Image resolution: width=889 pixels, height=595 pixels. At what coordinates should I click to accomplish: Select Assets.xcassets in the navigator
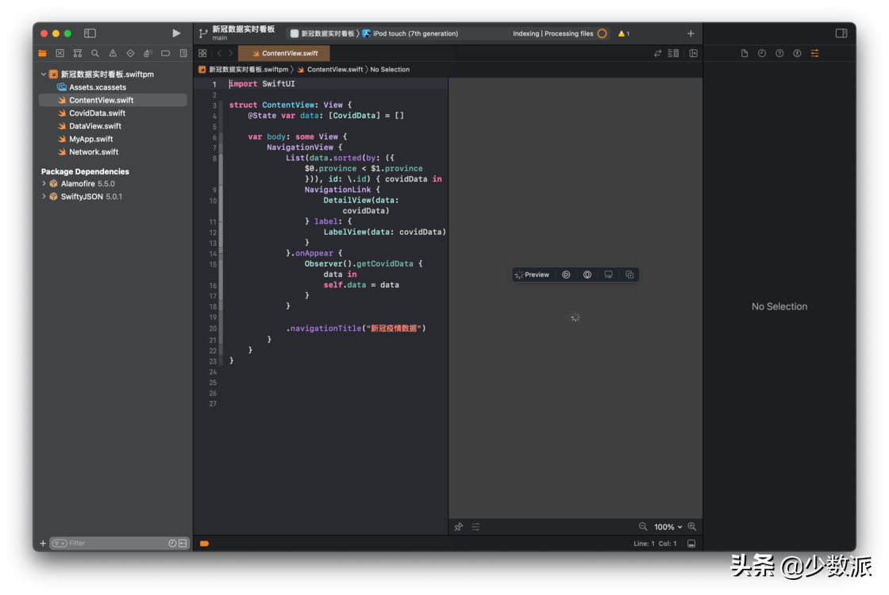pyautogui.click(x=113, y=87)
